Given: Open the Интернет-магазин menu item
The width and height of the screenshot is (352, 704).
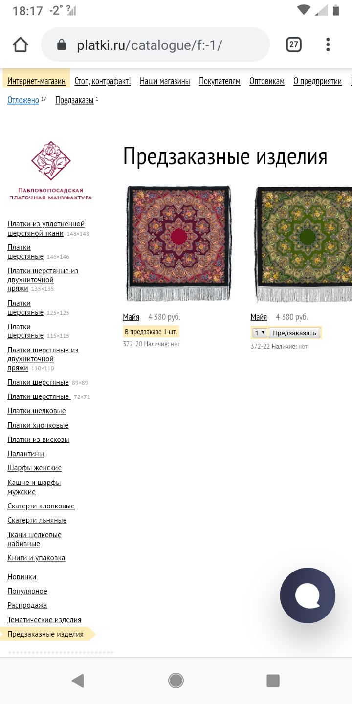Looking at the screenshot, I should tap(36, 81).
